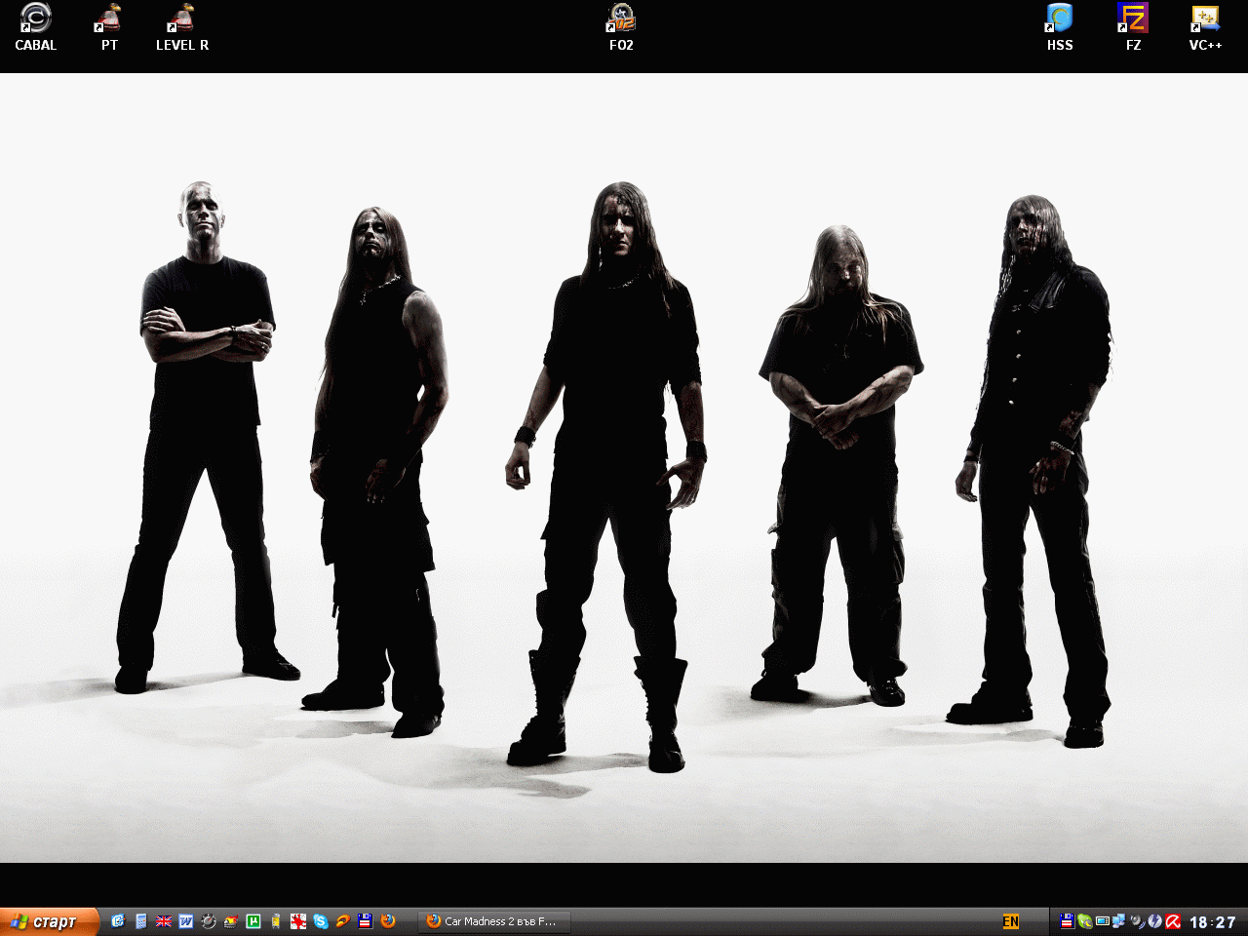This screenshot has width=1248, height=936.
Task: Click the floppy disk tray icon
Action: [1067, 921]
